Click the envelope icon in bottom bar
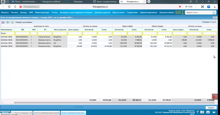Screen dimensions: 220x115 tap(208, 112)
